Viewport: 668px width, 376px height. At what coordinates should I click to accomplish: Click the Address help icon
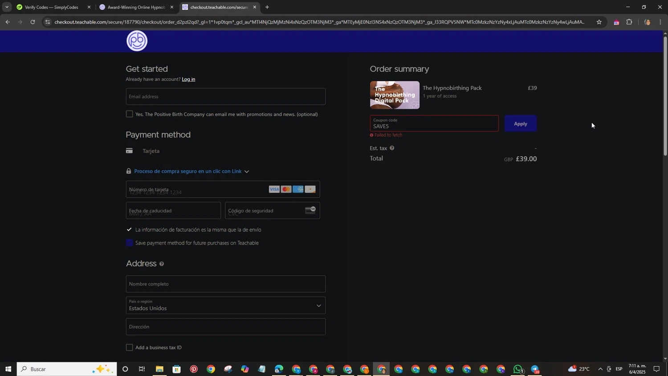(x=162, y=264)
